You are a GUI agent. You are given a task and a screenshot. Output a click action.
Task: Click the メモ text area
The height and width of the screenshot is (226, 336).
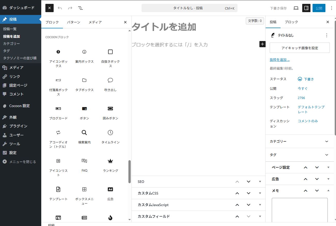[300, 210]
